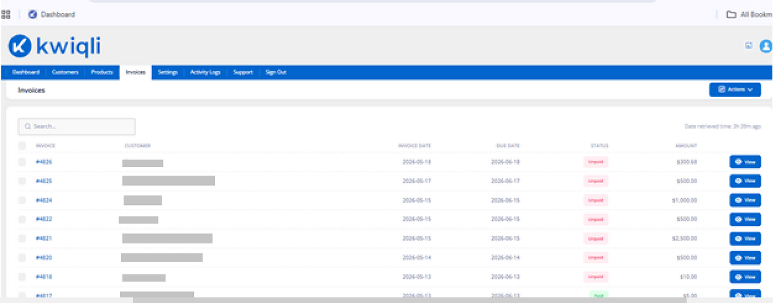Switch to the Customers tab

pyautogui.click(x=65, y=72)
